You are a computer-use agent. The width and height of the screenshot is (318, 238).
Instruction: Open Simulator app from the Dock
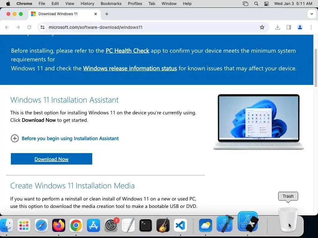[x=248, y=222]
